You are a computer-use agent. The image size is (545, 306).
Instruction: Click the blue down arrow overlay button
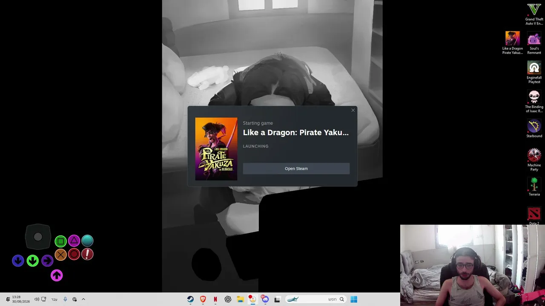click(18, 261)
